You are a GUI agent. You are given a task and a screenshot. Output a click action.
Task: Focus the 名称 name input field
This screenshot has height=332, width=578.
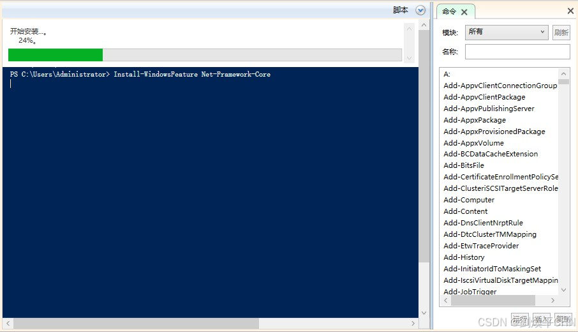517,52
